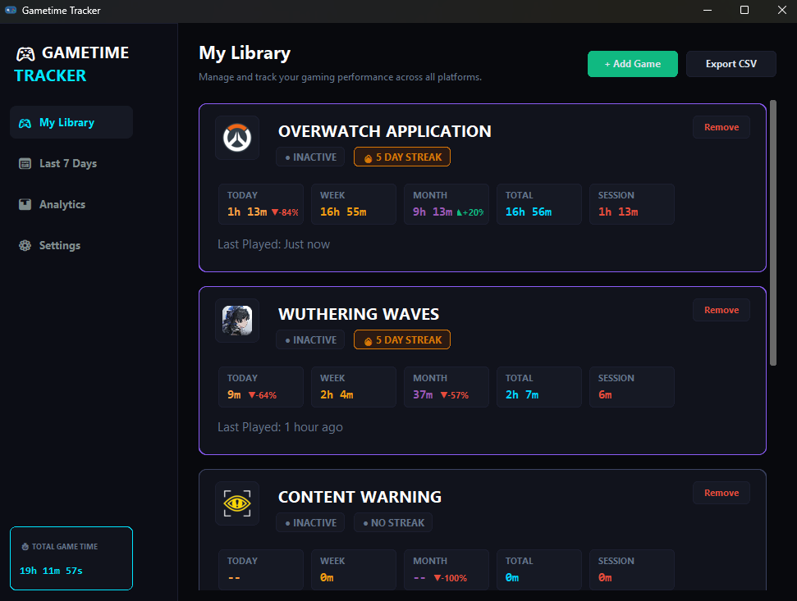
Task: Click the clock icon beside Total Game Time
Action: coord(25,547)
